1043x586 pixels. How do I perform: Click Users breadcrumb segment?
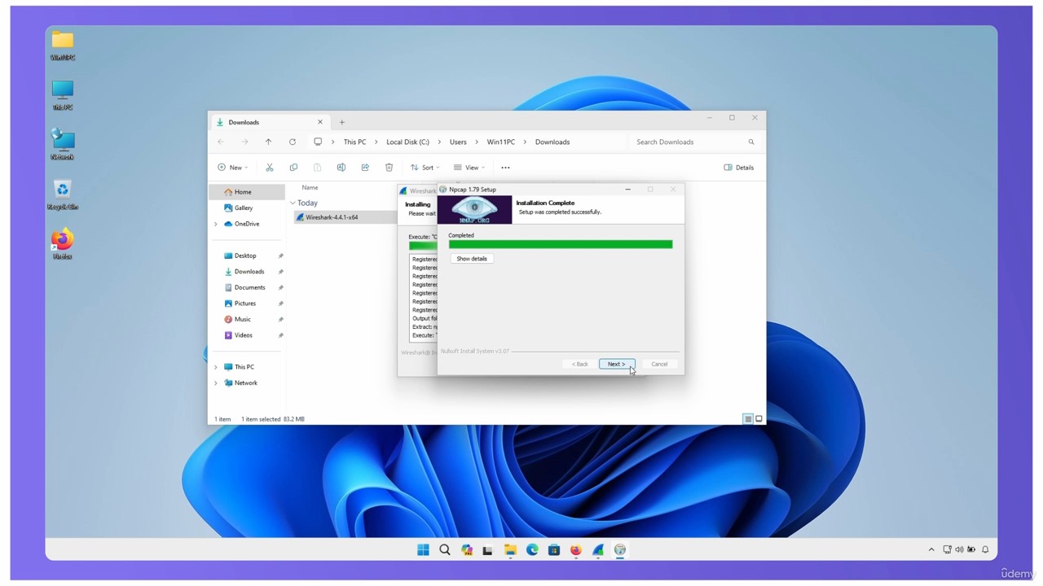[458, 142]
